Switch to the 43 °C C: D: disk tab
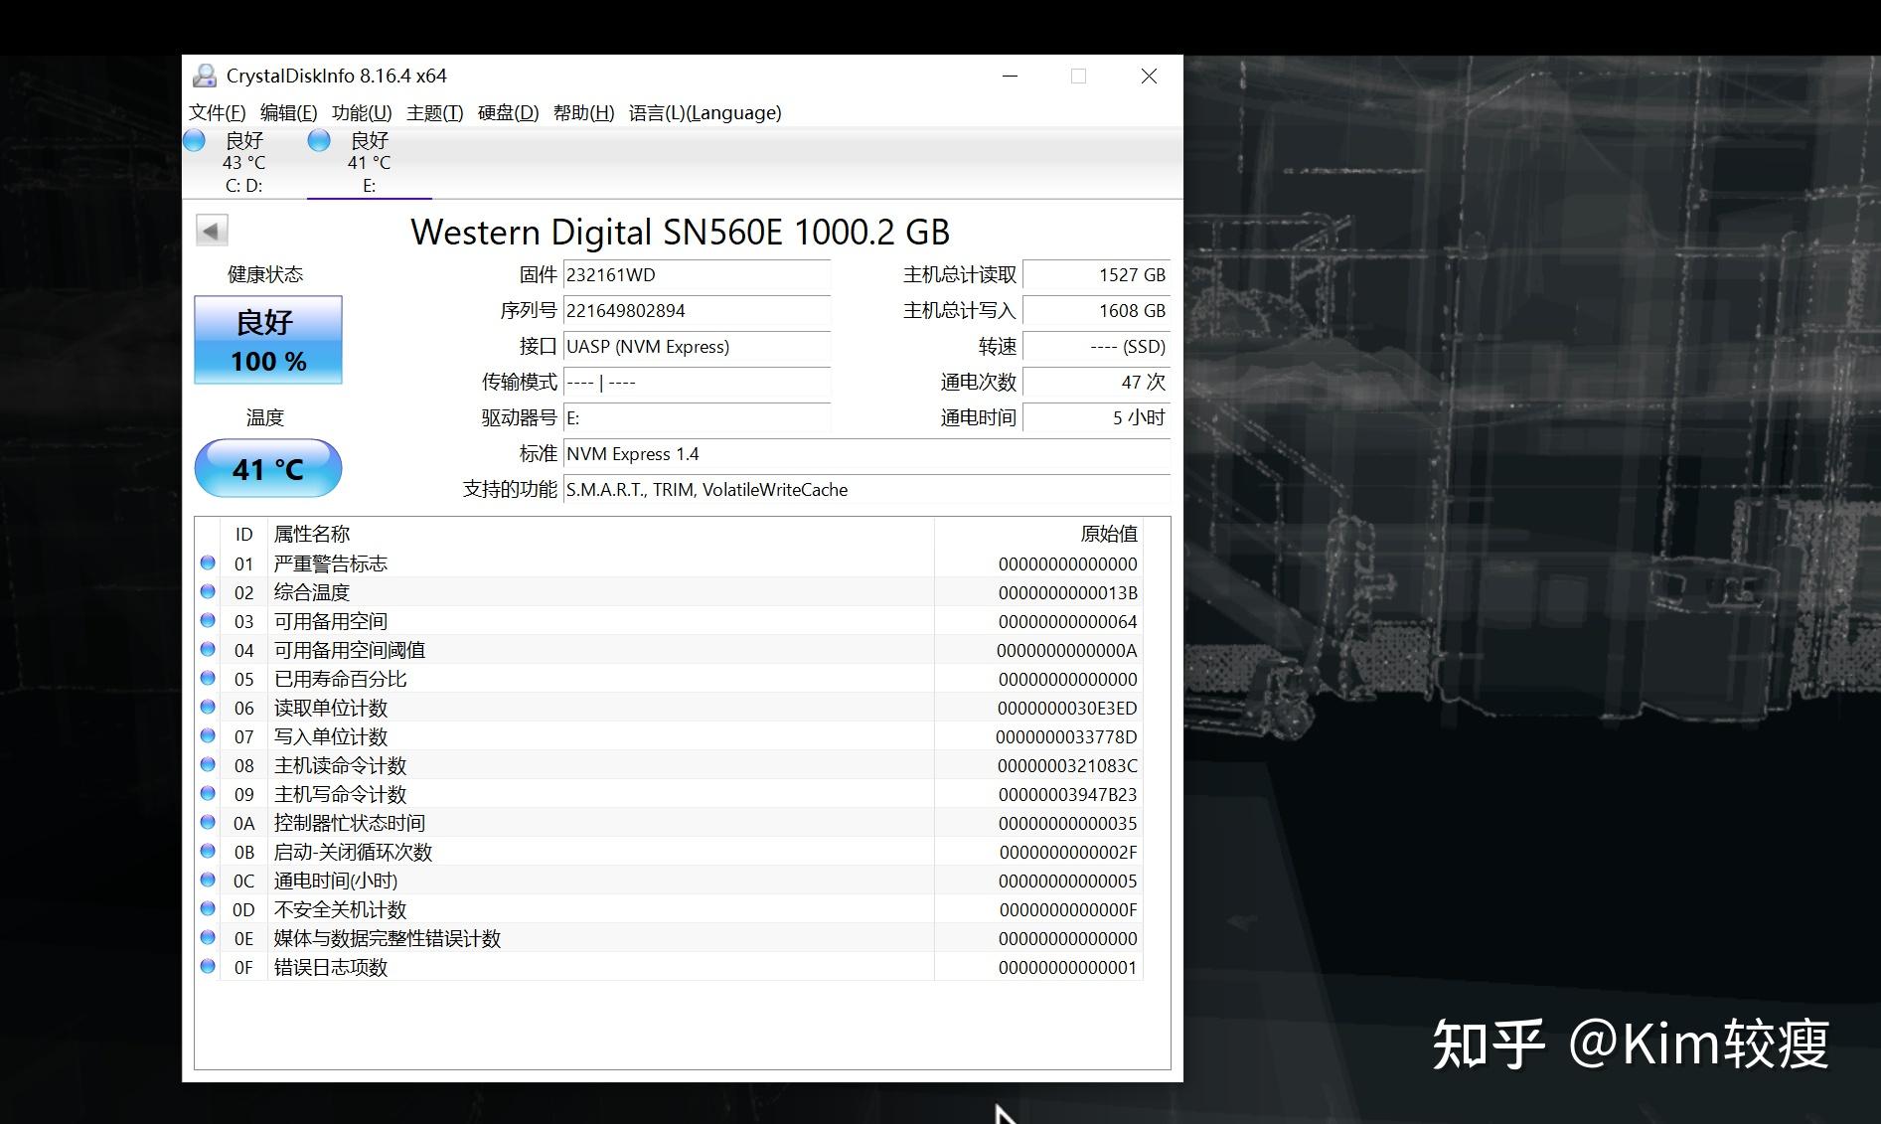1881x1124 pixels. [244, 163]
